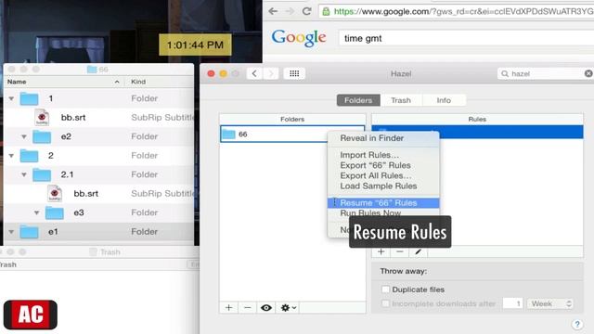Sort Finder list by Name column

click(x=64, y=82)
